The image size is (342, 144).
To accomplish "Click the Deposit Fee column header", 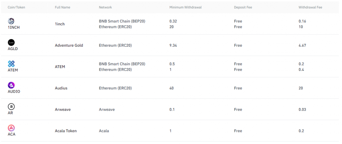I will (243, 7).
